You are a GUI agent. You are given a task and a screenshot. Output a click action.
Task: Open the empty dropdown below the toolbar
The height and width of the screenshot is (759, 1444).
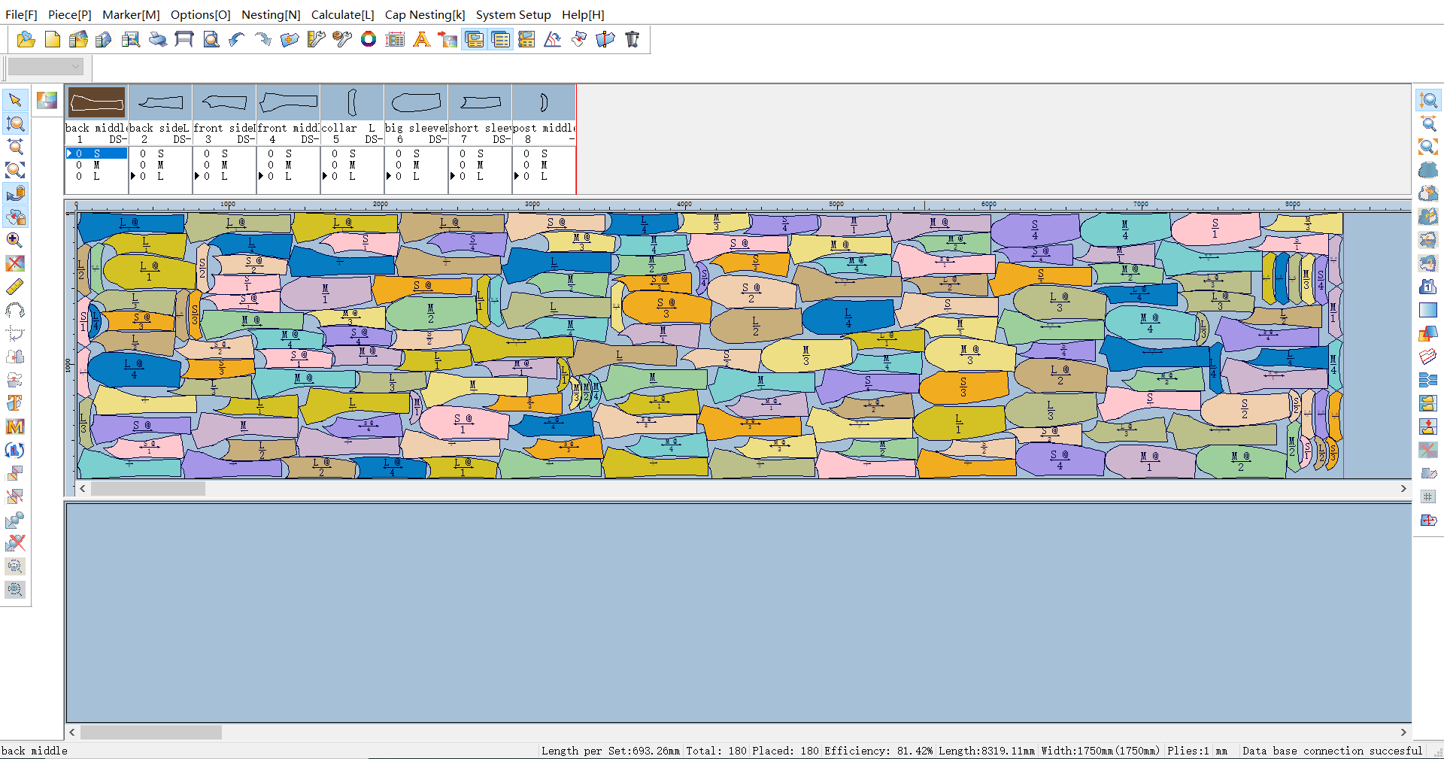point(45,67)
